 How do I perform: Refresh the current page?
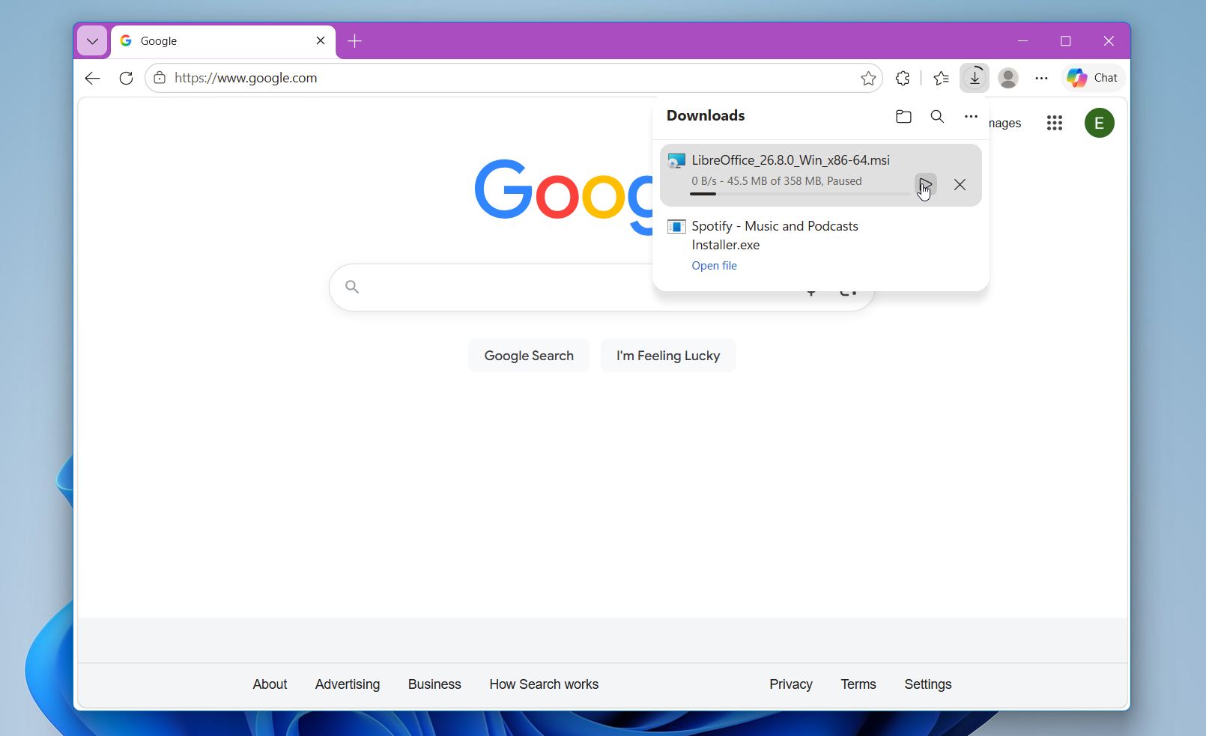pyautogui.click(x=126, y=78)
